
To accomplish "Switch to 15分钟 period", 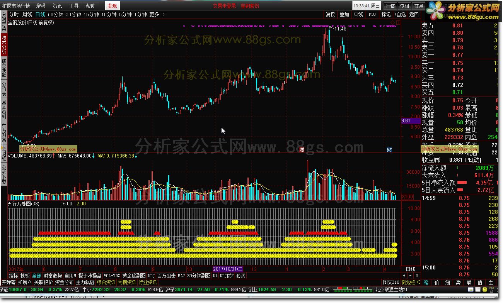I will [91, 14].
